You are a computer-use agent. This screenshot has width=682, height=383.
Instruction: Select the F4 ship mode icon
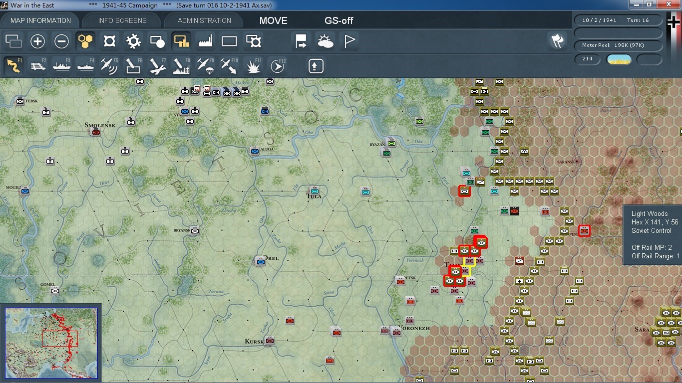pyautogui.click(x=85, y=66)
